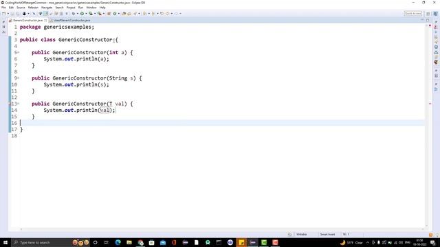Open the Navigate menu
This screenshot has height=247, width=440.
coord(47,8)
